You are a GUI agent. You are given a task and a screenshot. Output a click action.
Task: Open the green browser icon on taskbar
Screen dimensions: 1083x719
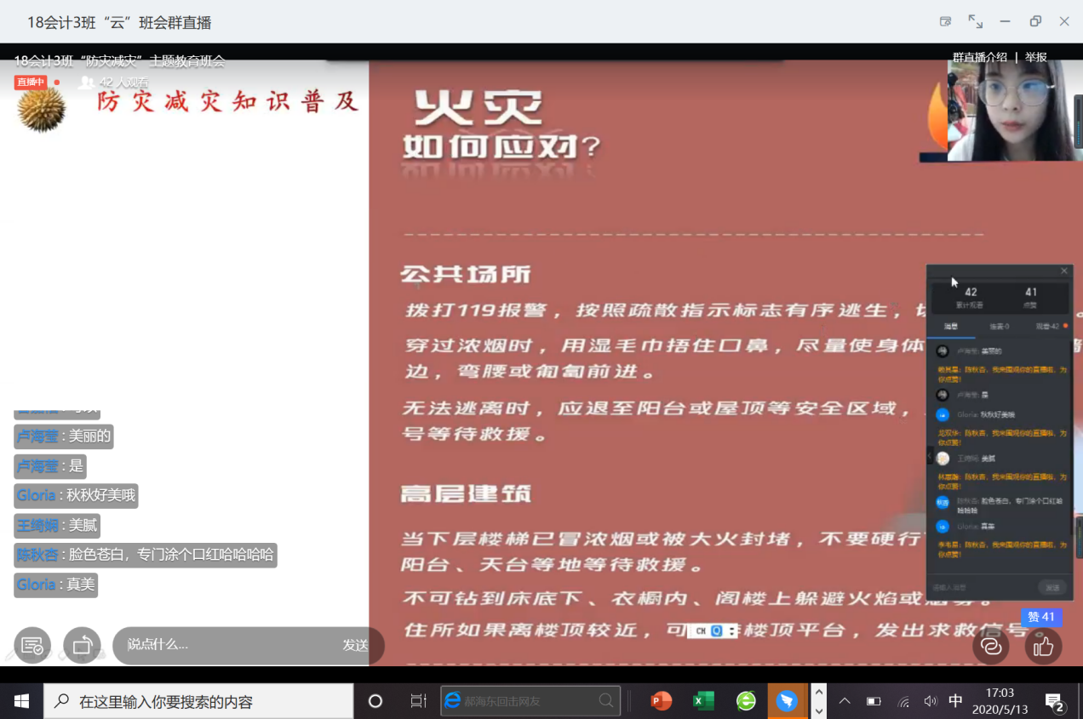(746, 701)
